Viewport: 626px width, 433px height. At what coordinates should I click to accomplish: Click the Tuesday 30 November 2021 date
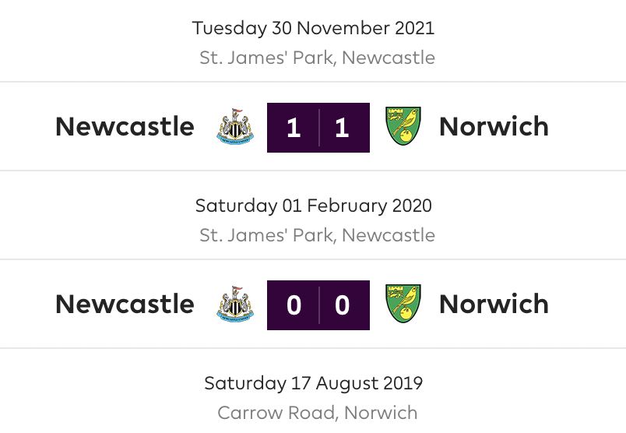tap(314, 28)
